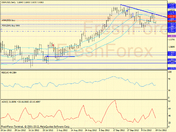Click the ADX scale value 46
Screen dimensions: 176x132
coord(169,116)
